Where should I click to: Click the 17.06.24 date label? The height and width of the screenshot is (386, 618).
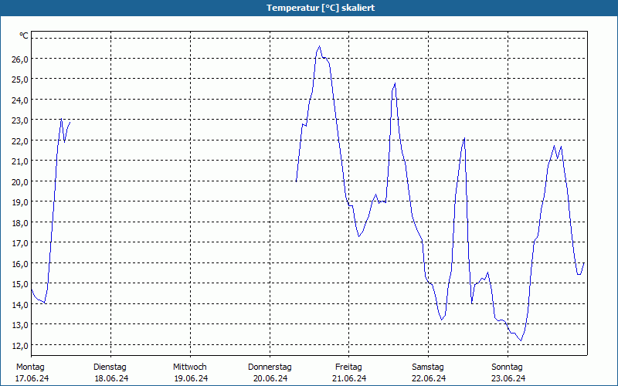[32, 378]
